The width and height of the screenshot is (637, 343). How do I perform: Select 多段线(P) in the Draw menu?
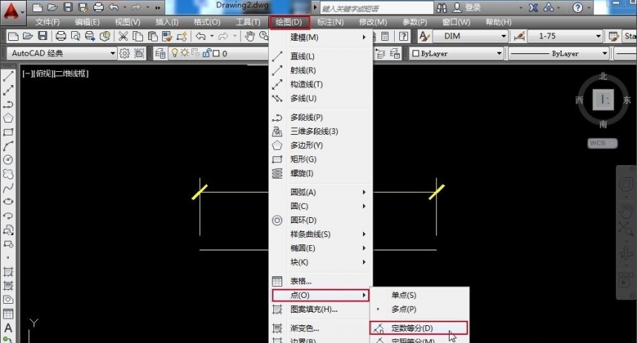(306, 117)
